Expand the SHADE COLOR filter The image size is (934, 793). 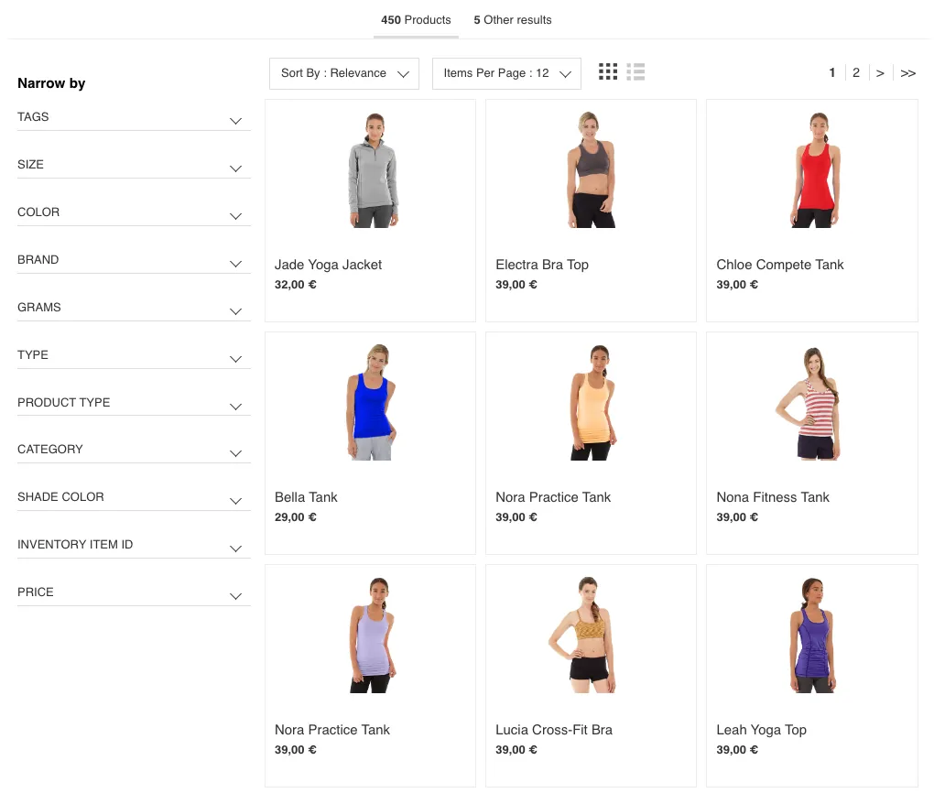[134, 497]
